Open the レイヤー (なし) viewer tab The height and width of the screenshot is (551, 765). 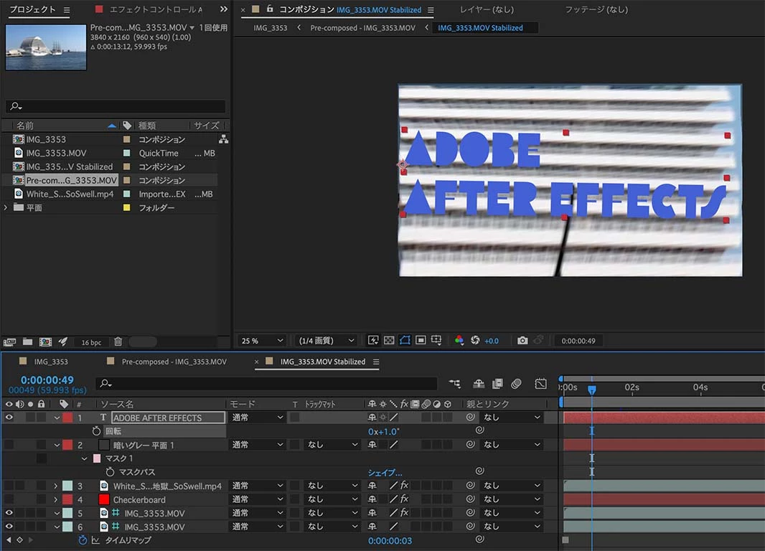coord(487,9)
